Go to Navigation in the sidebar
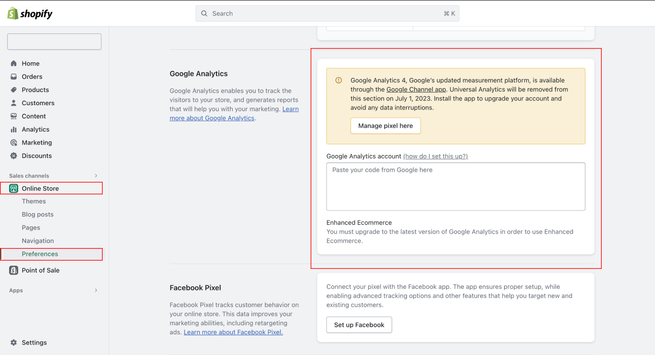This screenshot has width=655, height=355. [38, 241]
